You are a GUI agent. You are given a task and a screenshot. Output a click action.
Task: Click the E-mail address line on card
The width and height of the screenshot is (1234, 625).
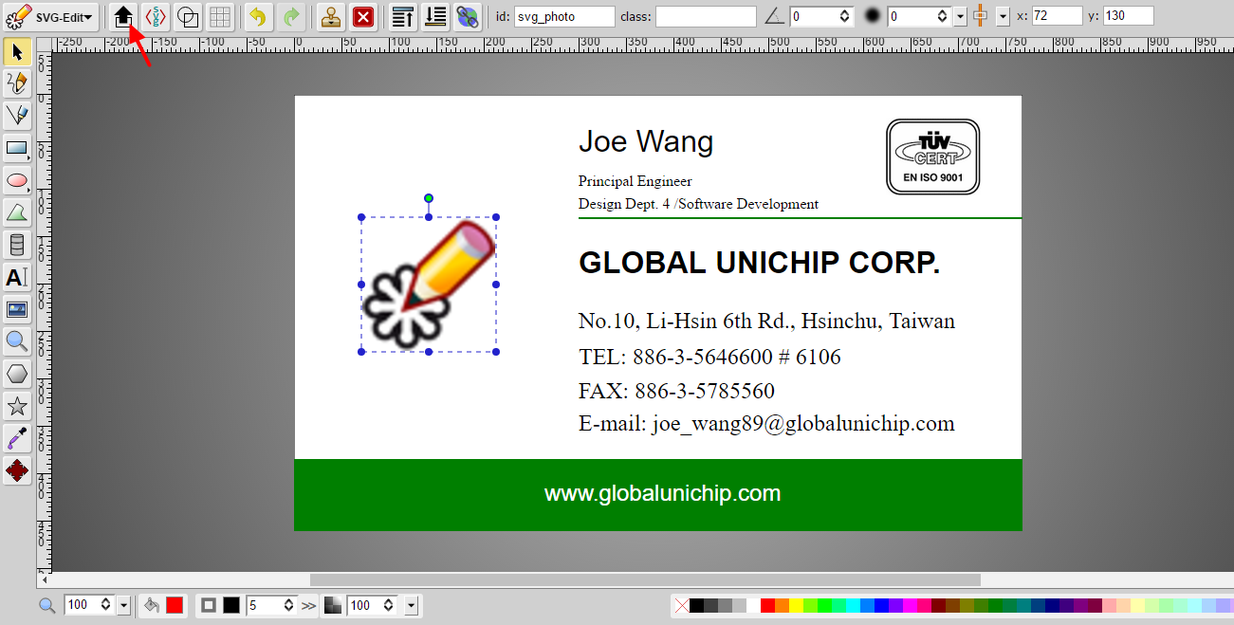(766, 424)
